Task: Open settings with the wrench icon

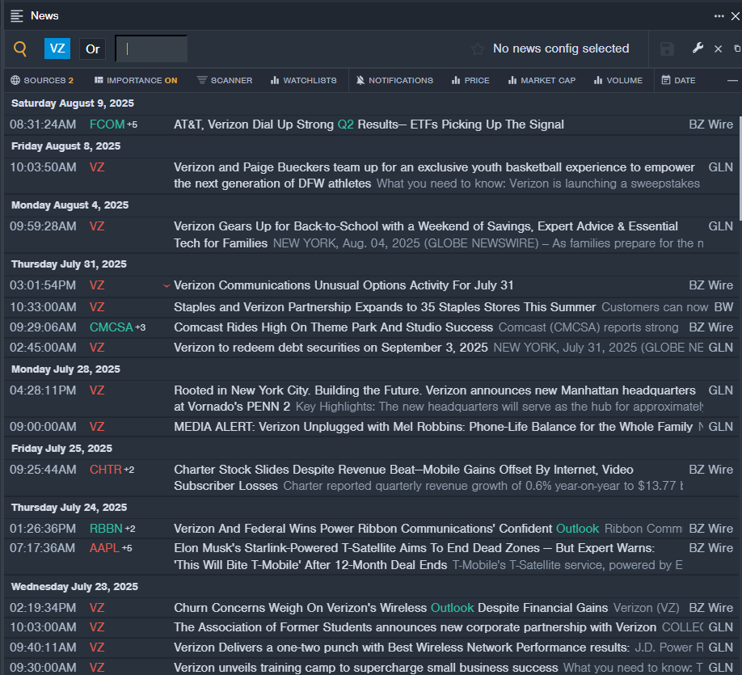Action: coord(698,48)
